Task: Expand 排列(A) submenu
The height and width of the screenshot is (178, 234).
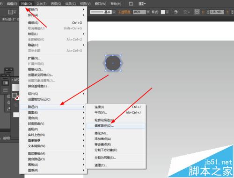Action: tap(53, 15)
